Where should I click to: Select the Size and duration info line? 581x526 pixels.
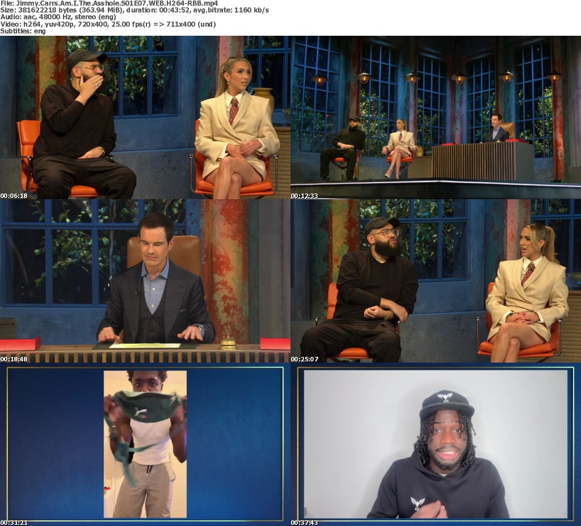click(134, 10)
